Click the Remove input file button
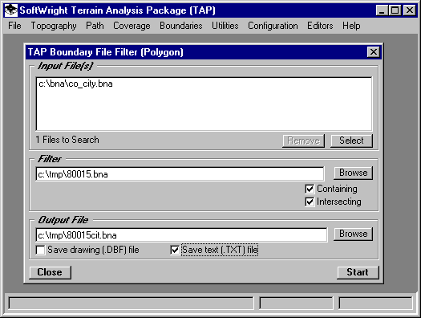This screenshot has height=318, width=421. (x=303, y=141)
